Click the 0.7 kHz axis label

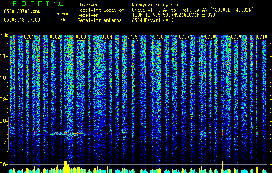[x=4, y=143]
